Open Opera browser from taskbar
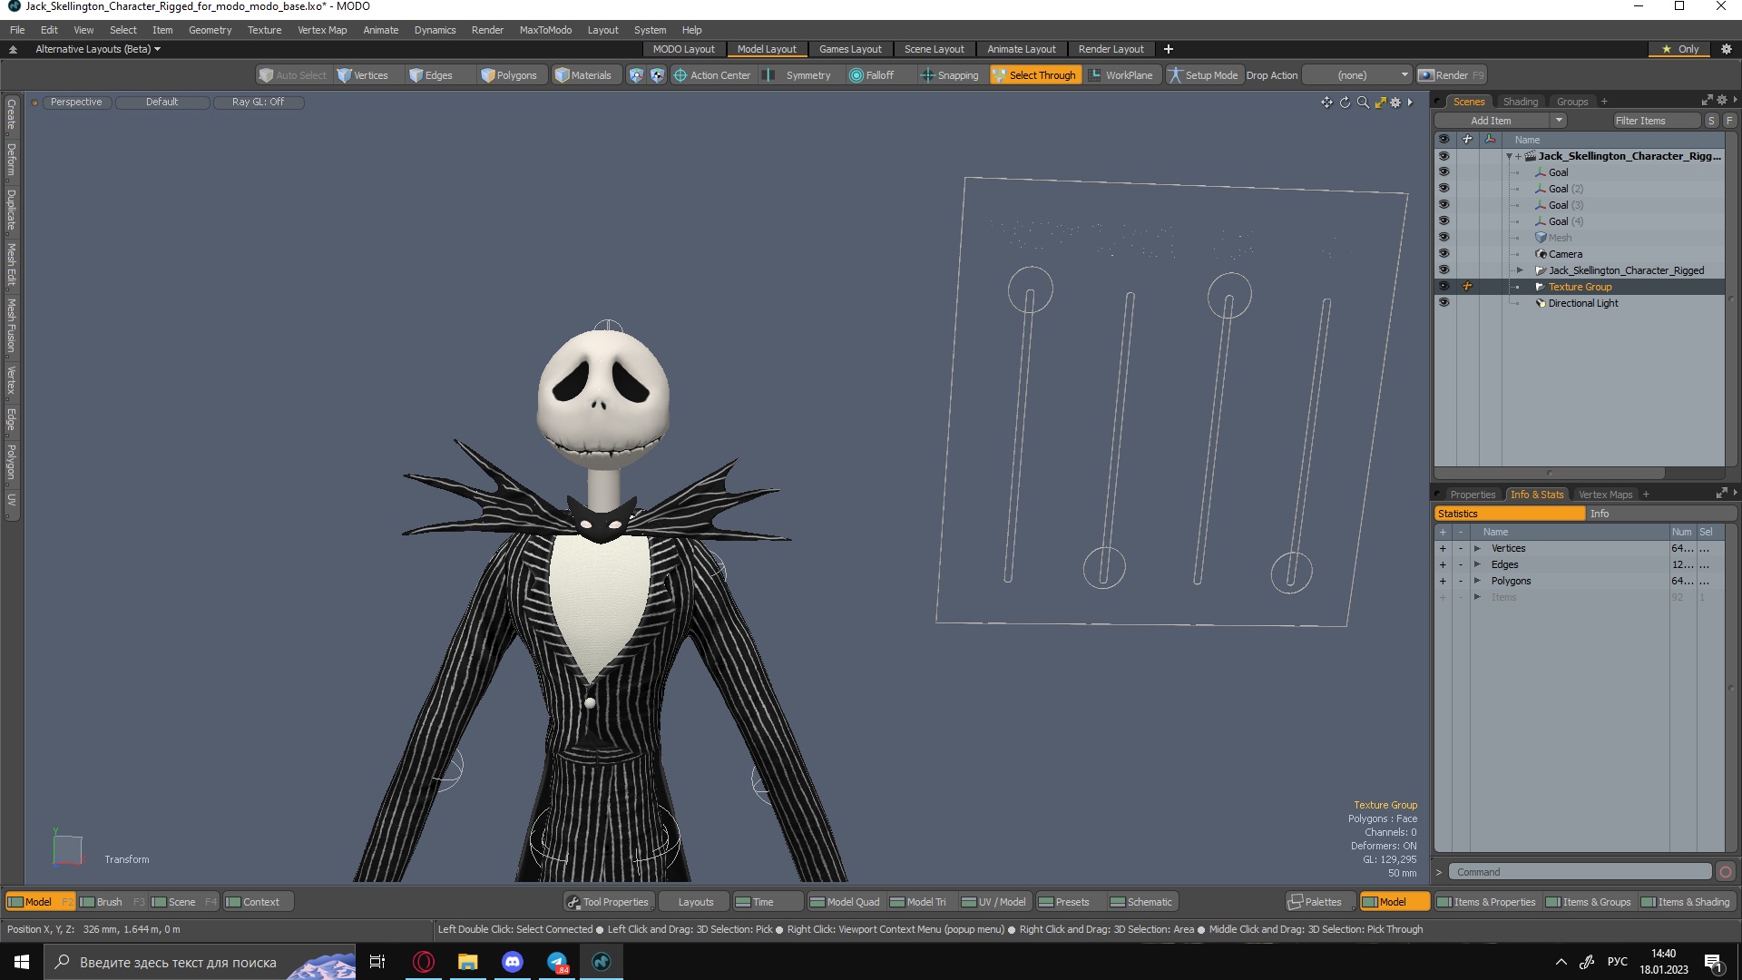This screenshot has width=1742, height=980. tap(423, 962)
